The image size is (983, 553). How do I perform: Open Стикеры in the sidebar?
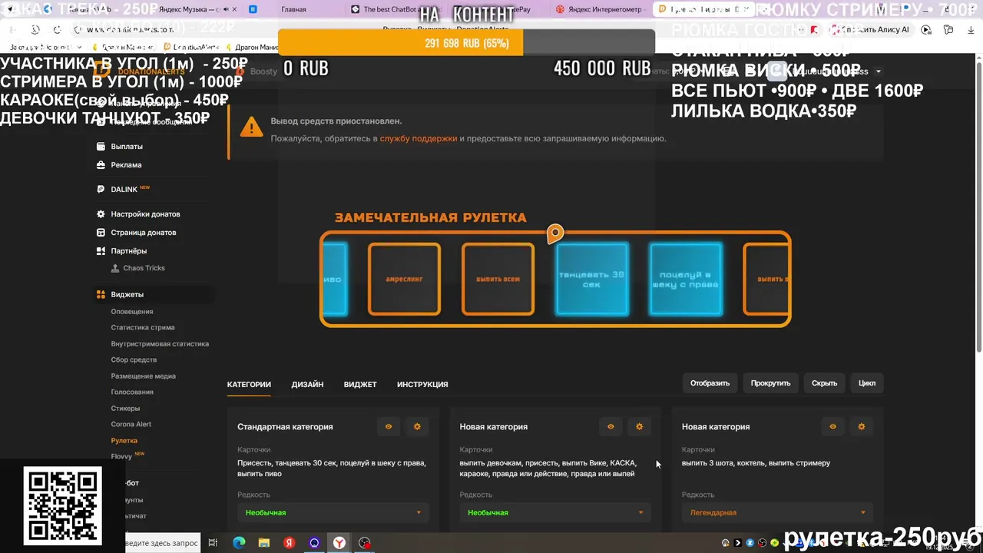coord(125,408)
